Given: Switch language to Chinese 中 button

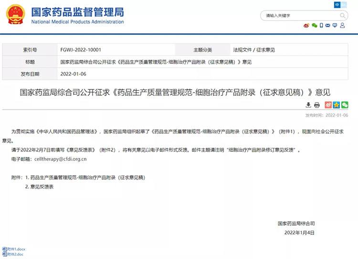Looking at the screenshot, I should point(337,5).
